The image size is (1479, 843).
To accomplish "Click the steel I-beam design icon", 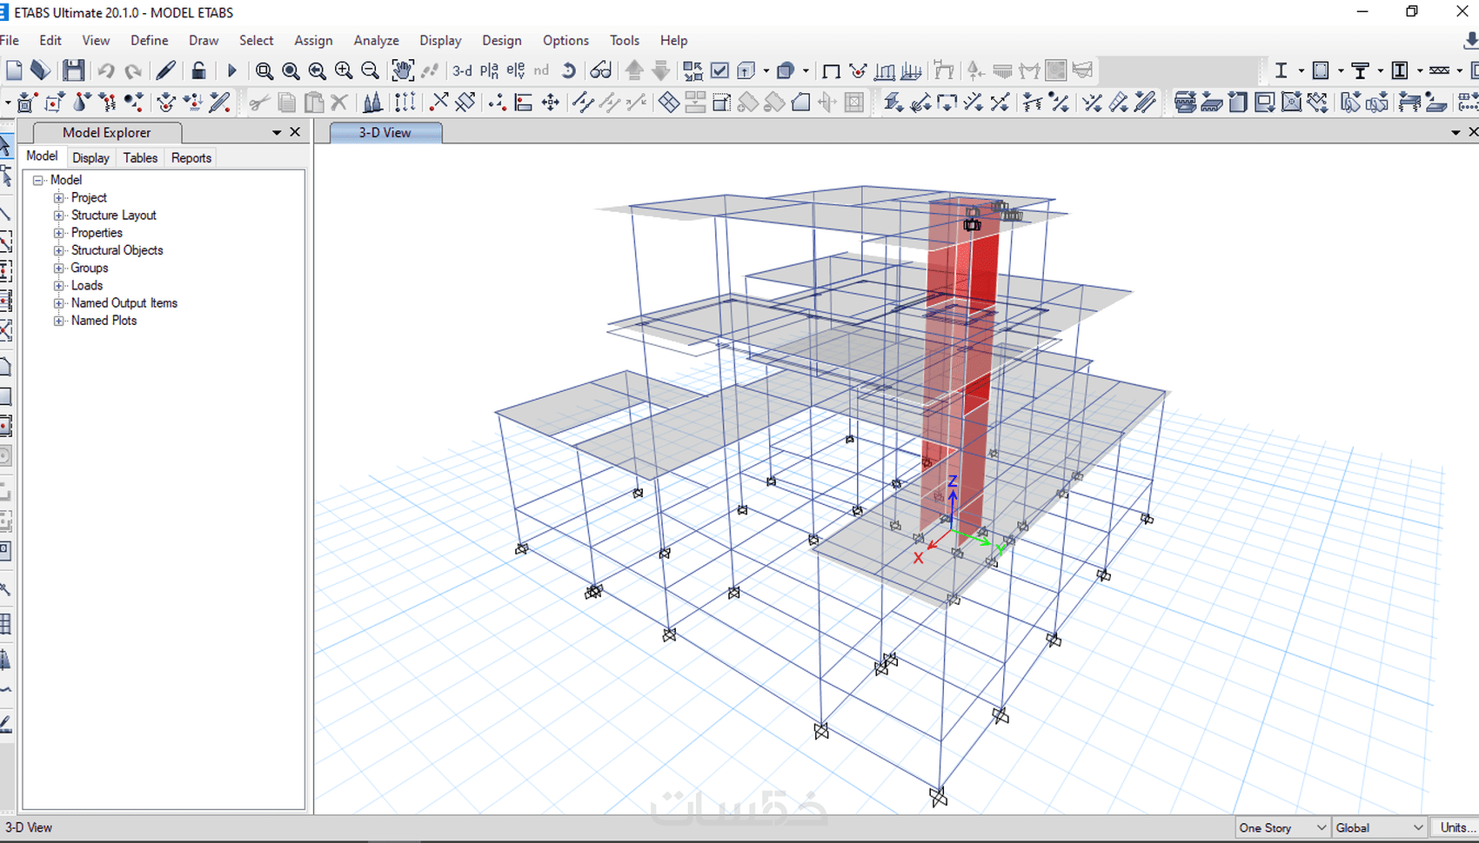I will point(1281,70).
